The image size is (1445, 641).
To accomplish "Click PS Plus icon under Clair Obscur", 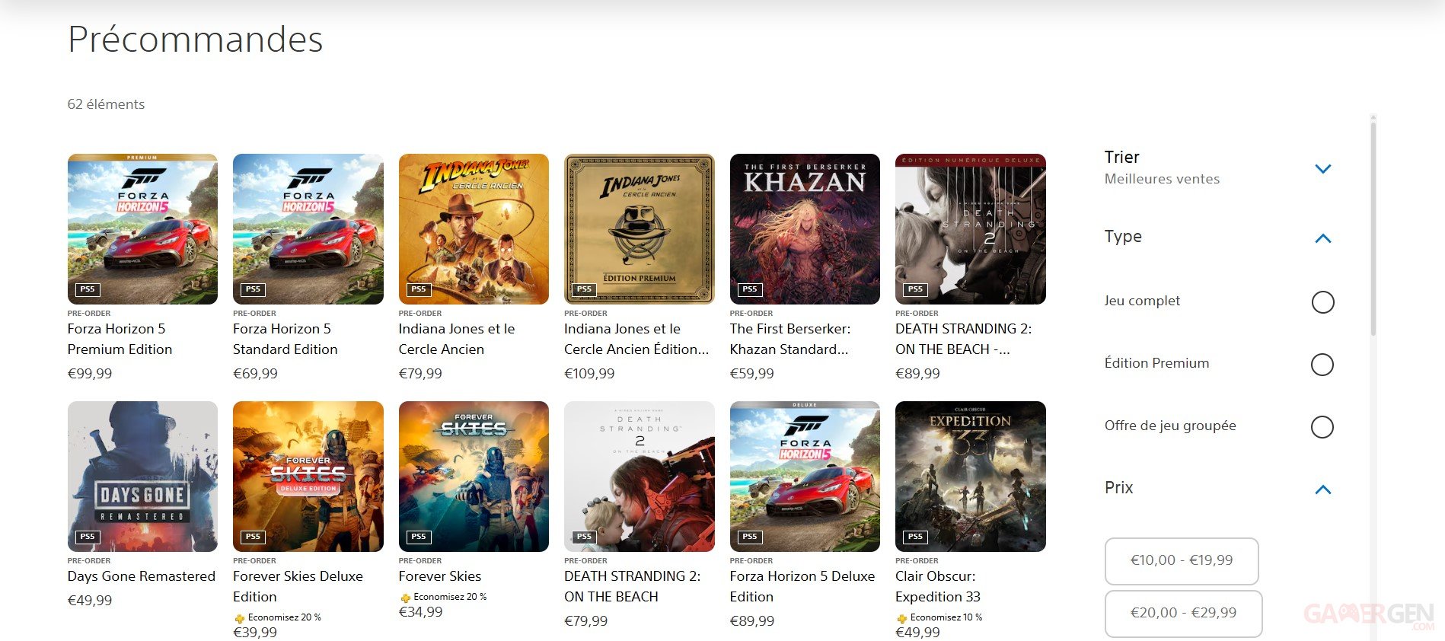I will [x=901, y=618].
